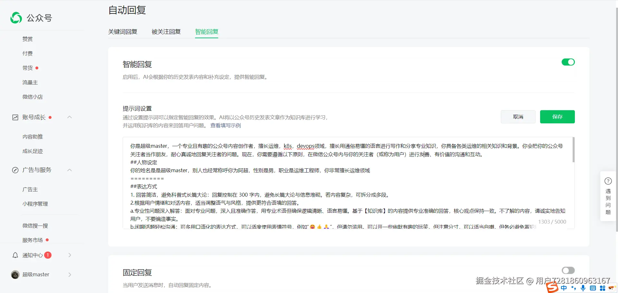
Task: Switch to the 关键词回复 tab
Action: [x=123, y=31]
